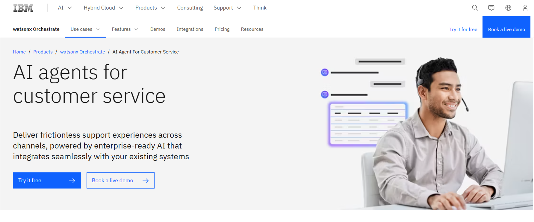Go to Home breadcrumb

tap(19, 52)
